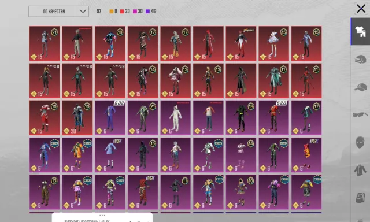370x222 pixels.
Task: Select red outfit card with level 21 badge
Action: click(x=45, y=43)
